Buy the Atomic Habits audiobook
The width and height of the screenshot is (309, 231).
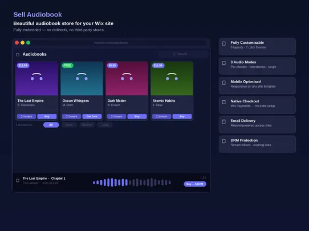(182, 117)
